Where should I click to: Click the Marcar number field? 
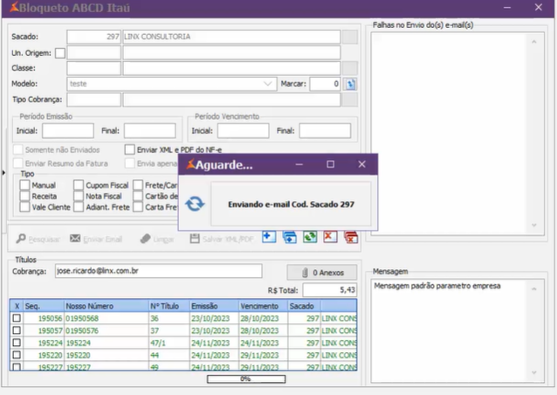(x=325, y=84)
